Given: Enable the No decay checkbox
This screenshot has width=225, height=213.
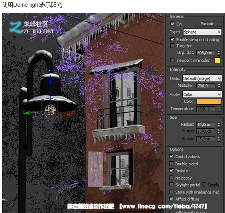Looking at the screenshot, I should 171,178.
